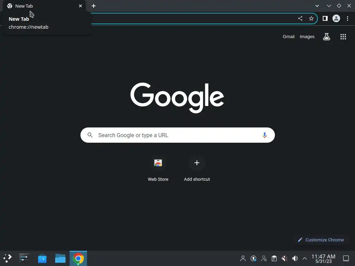Open the update notifier tray icon
Viewport: 355px width, 266px height.
coord(253,258)
